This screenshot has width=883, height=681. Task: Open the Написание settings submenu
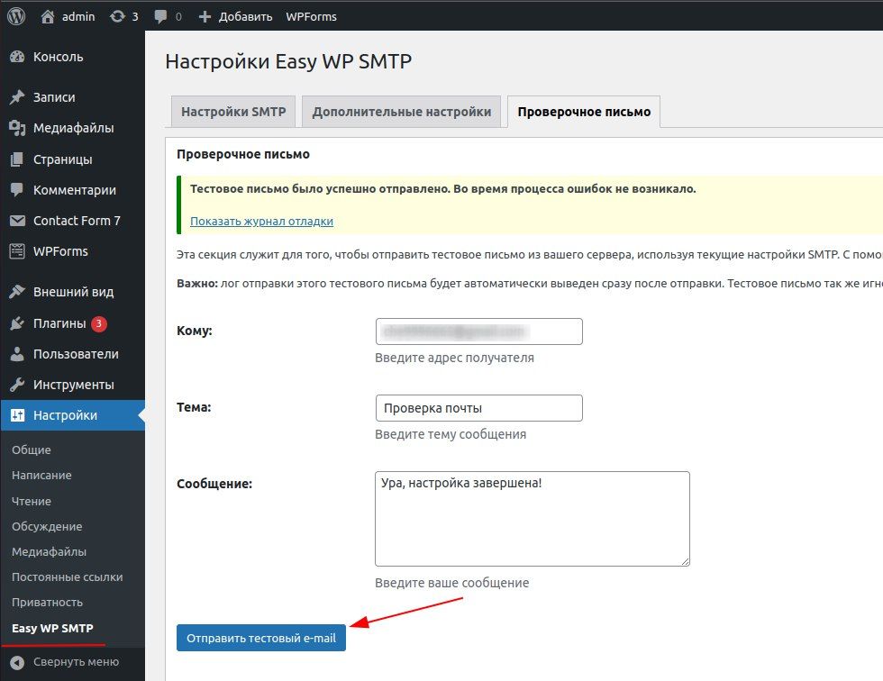41,475
